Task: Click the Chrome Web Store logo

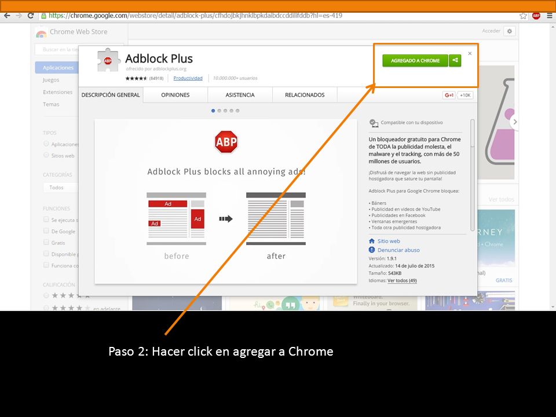Action: point(41,34)
